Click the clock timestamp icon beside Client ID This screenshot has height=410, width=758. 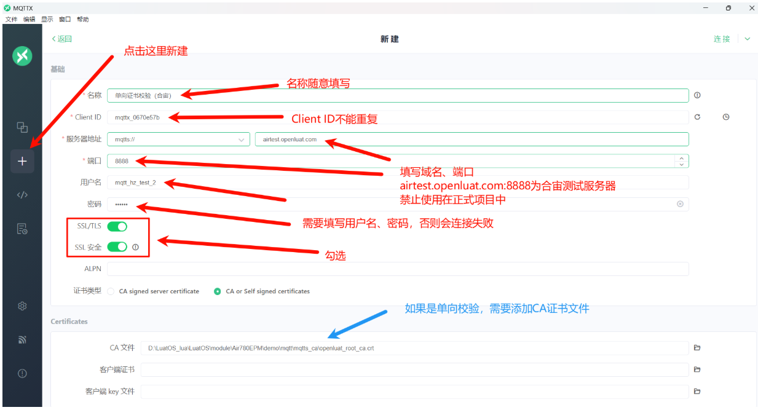[x=726, y=117]
